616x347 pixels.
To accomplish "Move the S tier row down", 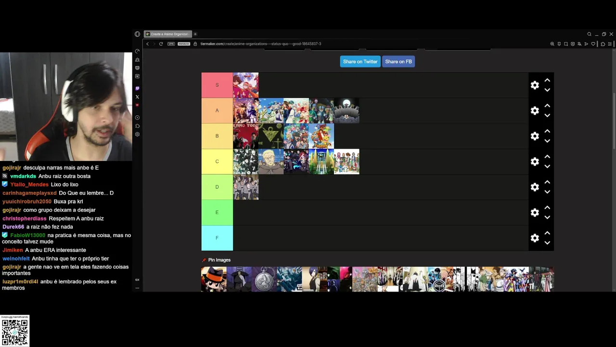I will [547, 90].
